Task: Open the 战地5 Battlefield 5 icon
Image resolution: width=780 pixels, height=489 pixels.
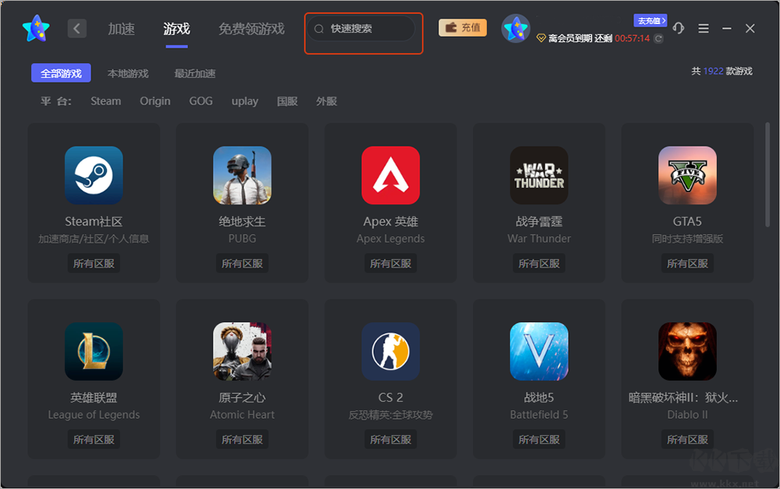Action: pyautogui.click(x=539, y=351)
